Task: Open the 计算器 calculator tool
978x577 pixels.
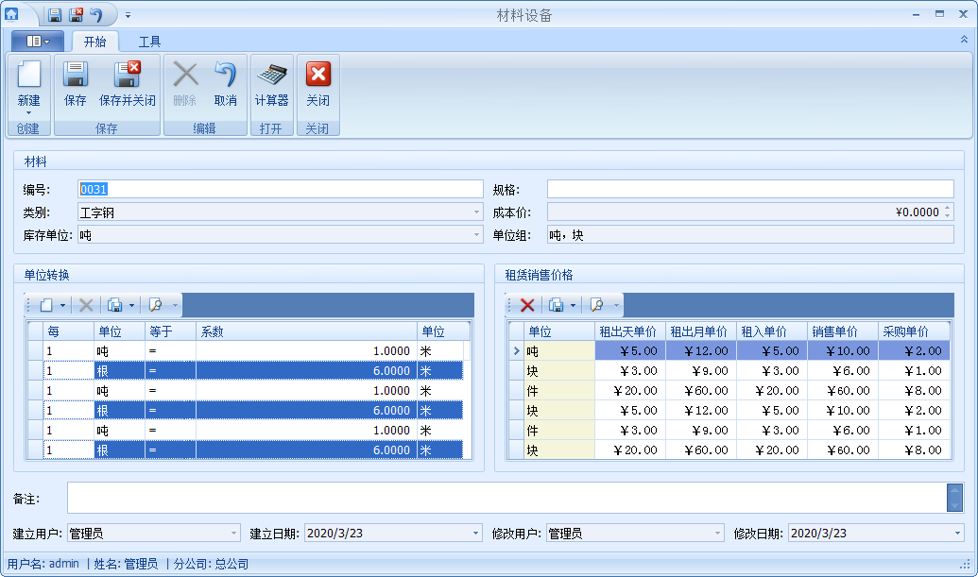Action: click(272, 75)
